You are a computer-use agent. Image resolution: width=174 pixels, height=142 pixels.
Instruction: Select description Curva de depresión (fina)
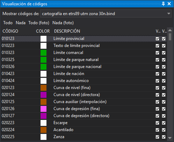tap(77, 109)
